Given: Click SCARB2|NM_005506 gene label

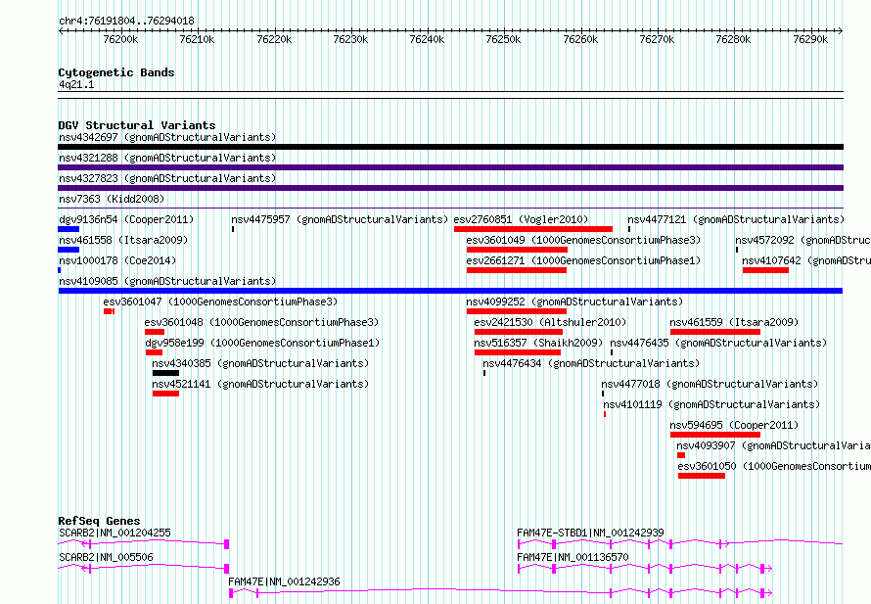Looking at the screenshot, I should click(x=106, y=557).
